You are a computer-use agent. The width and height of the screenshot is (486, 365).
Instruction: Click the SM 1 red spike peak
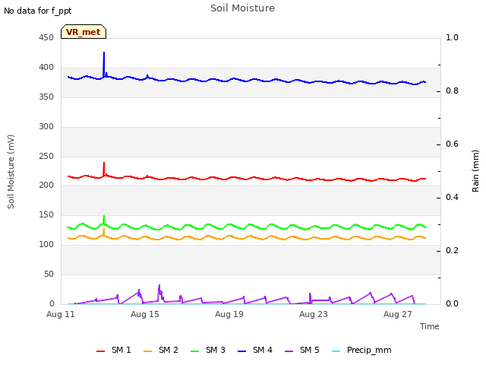pos(104,163)
